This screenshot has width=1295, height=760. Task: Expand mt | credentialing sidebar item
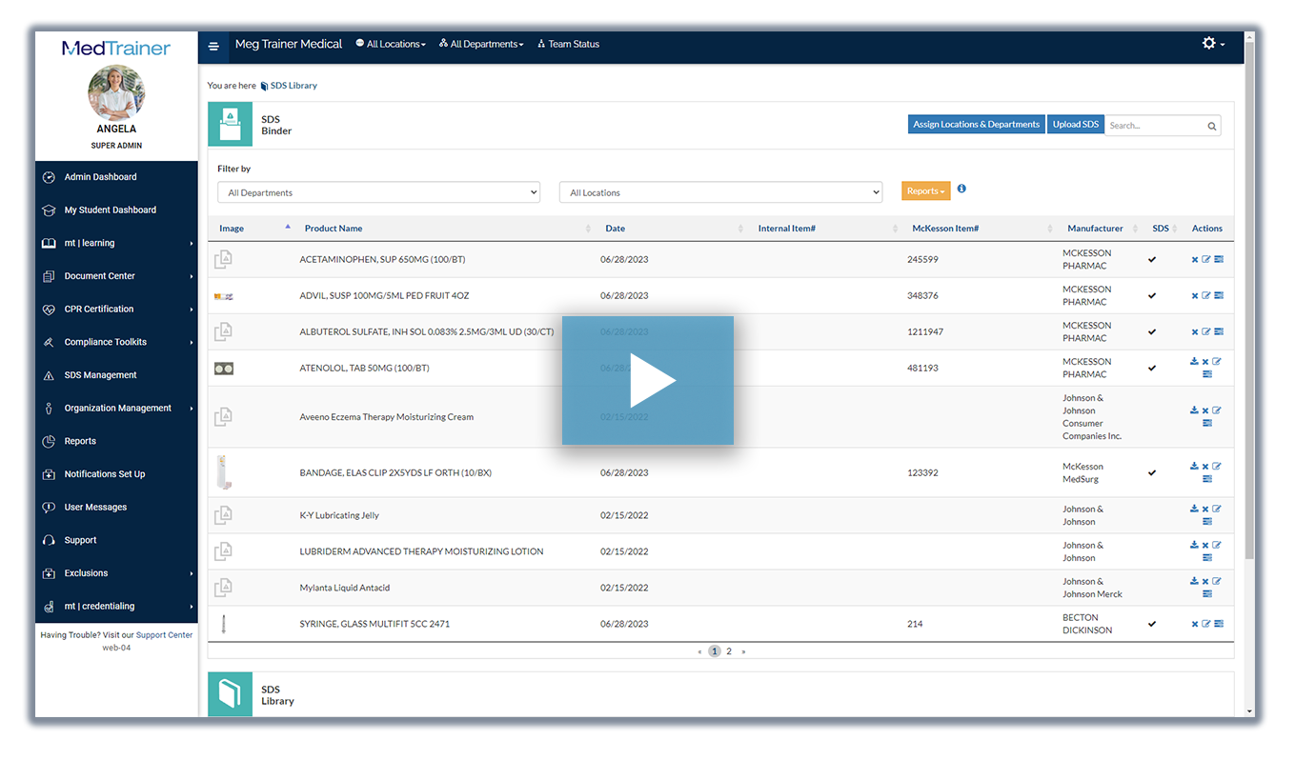pos(114,607)
